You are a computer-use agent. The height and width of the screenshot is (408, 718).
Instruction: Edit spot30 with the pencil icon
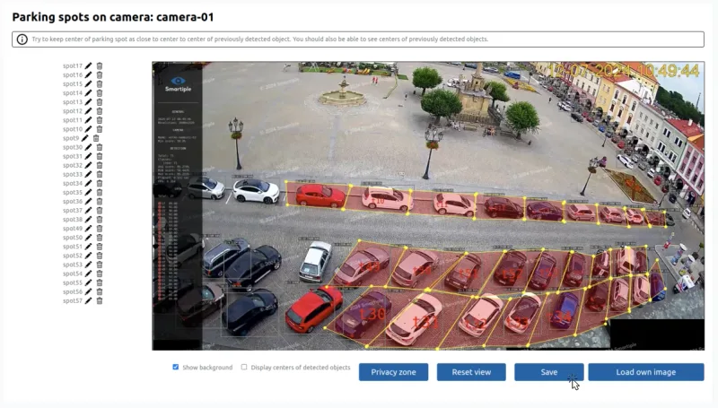[88, 147]
